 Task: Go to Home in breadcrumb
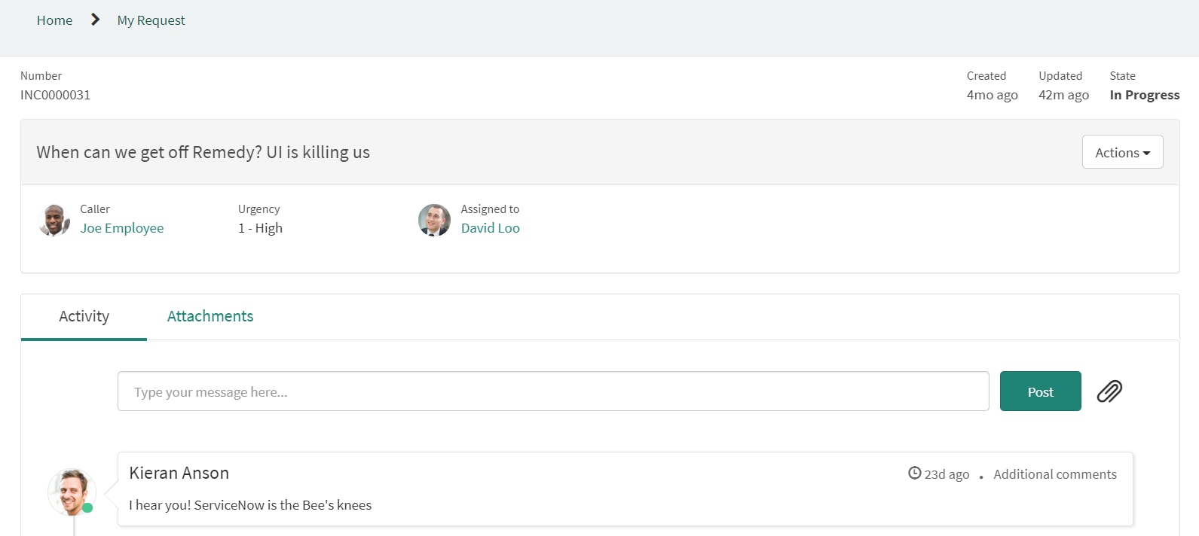click(55, 20)
